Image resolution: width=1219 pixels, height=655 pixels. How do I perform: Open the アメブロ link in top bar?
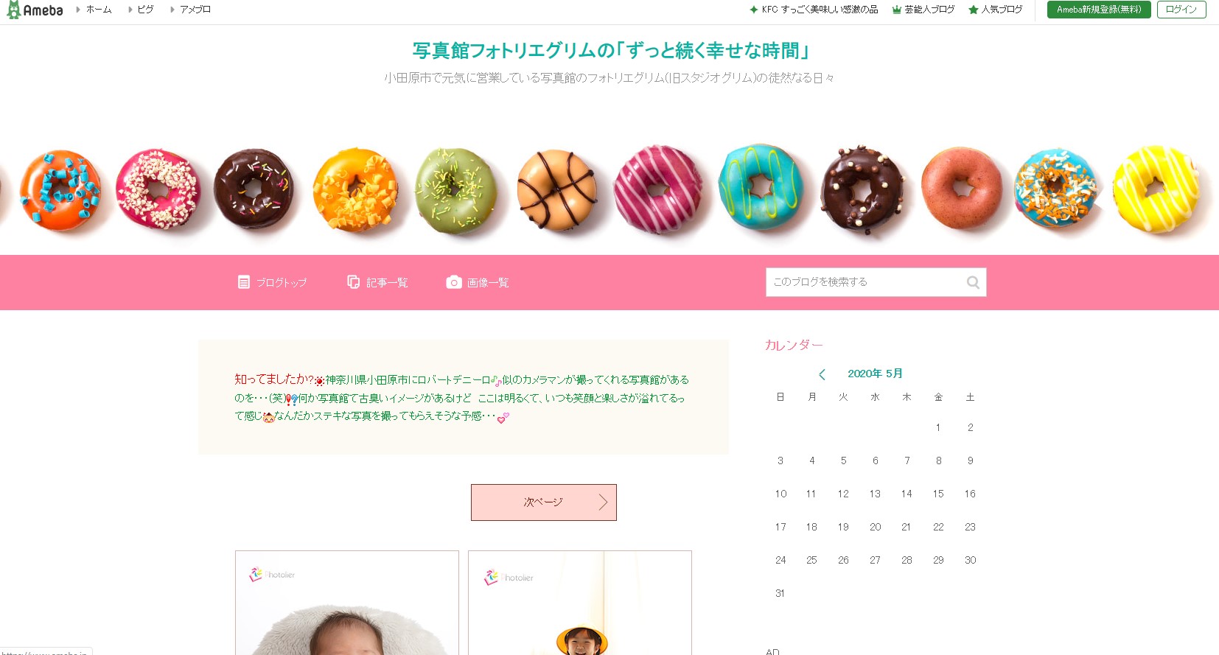click(x=195, y=10)
